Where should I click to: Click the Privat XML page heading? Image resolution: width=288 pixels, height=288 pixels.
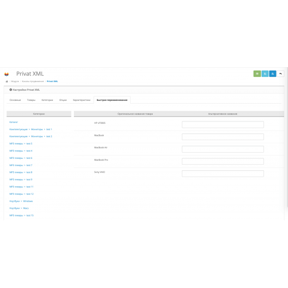pyautogui.click(x=30, y=73)
